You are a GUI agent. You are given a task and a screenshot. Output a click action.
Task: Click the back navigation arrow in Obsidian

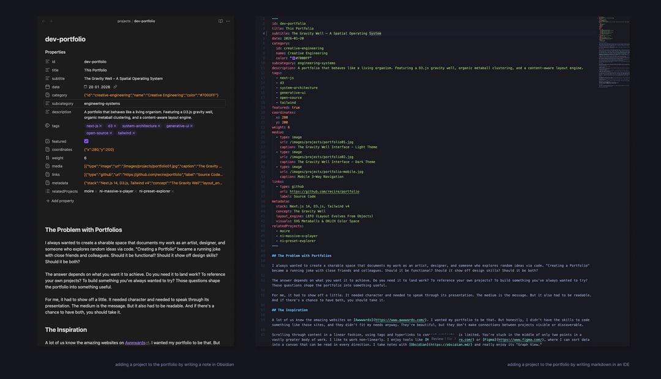(43, 21)
